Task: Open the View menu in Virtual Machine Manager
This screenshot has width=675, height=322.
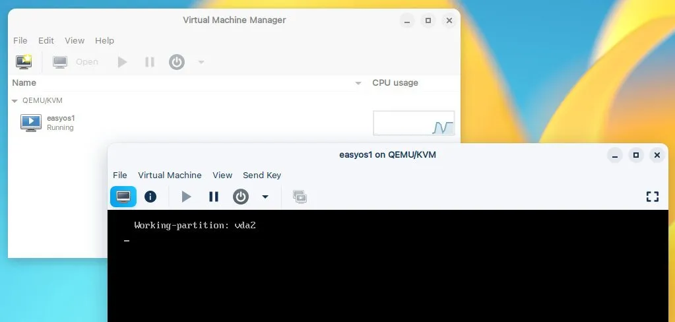Action: coord(75,40)
